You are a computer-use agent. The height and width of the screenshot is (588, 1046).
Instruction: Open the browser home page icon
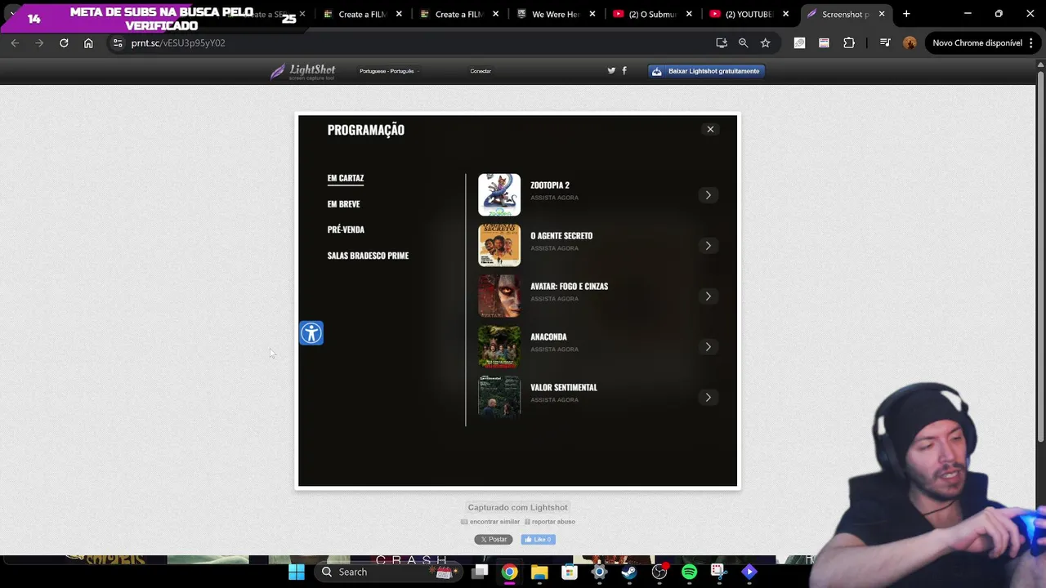[88, 42]
